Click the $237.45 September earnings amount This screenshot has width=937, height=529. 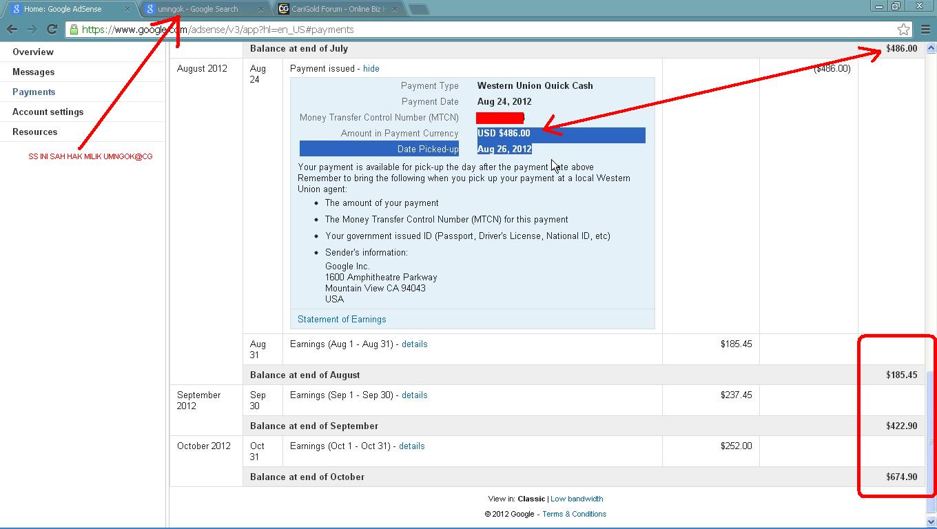736,395
